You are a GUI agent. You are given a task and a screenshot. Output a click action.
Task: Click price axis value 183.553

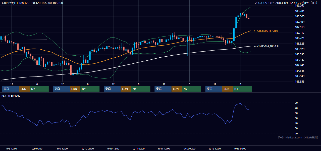300,82
